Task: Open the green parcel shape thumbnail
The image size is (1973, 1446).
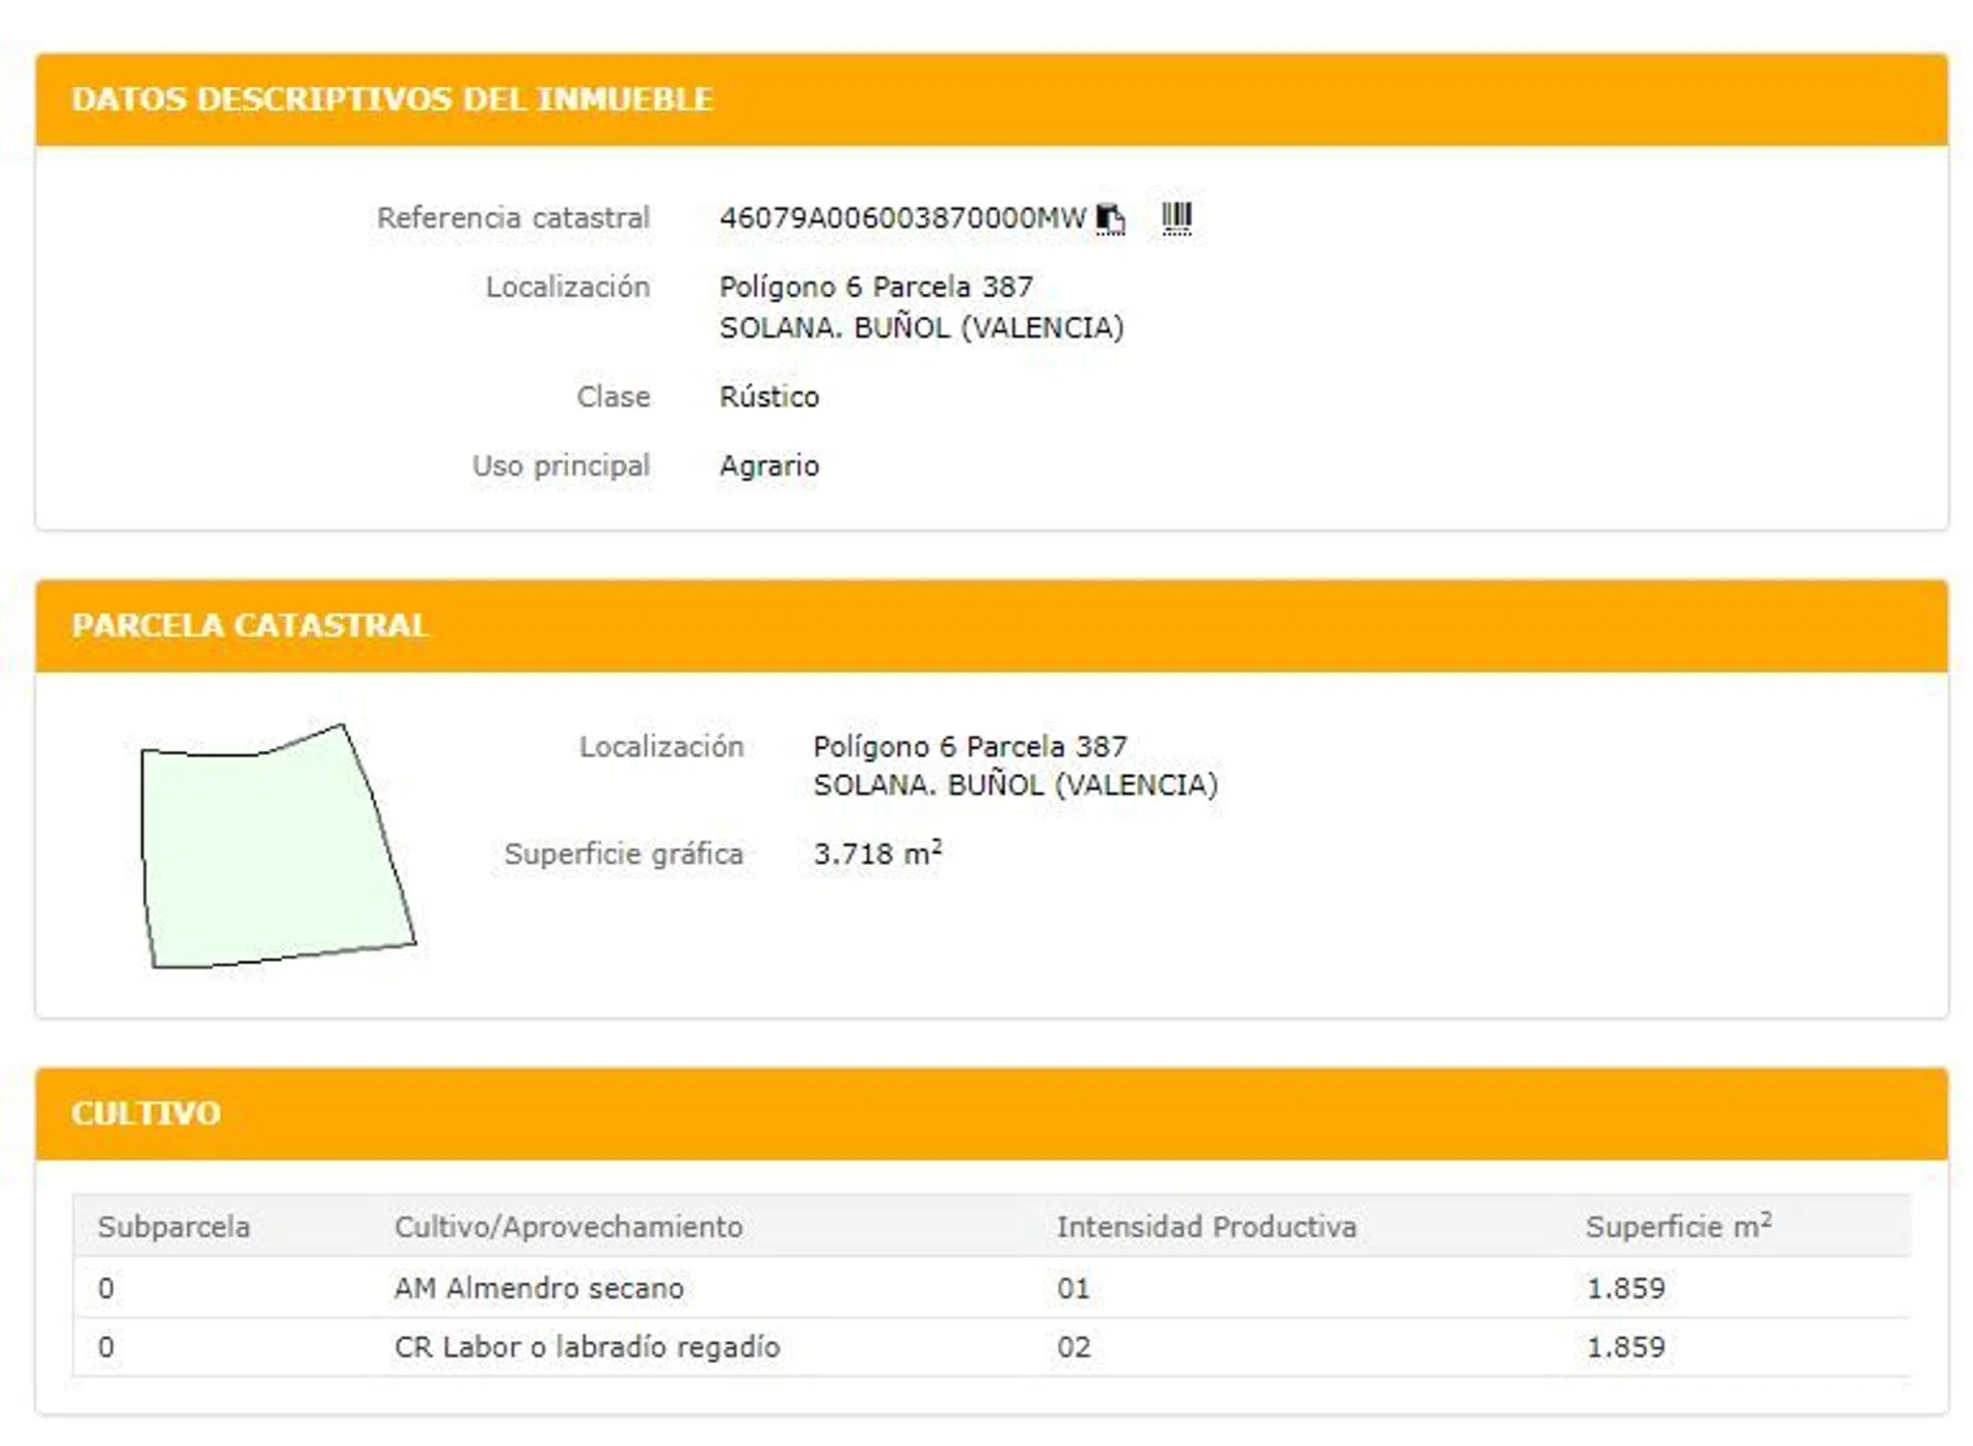Action: (x=276, y=847)
